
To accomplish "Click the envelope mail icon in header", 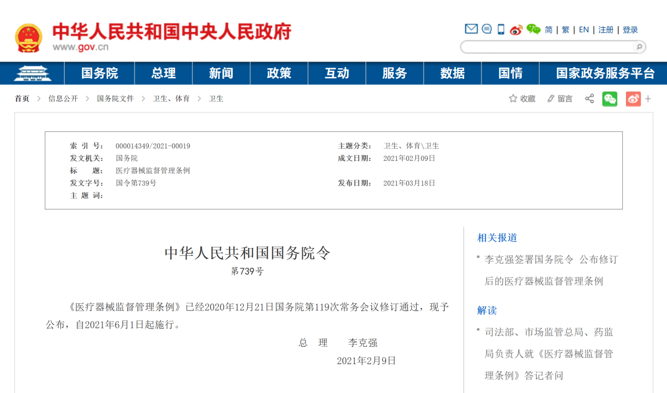I will pos(471,29).
